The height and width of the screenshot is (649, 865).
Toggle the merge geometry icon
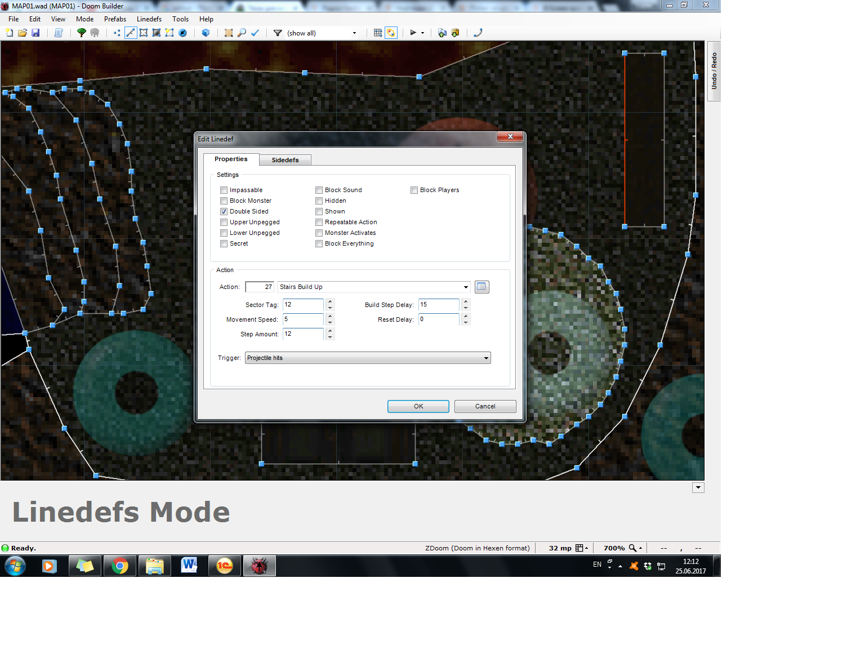[x=391, y=33]
